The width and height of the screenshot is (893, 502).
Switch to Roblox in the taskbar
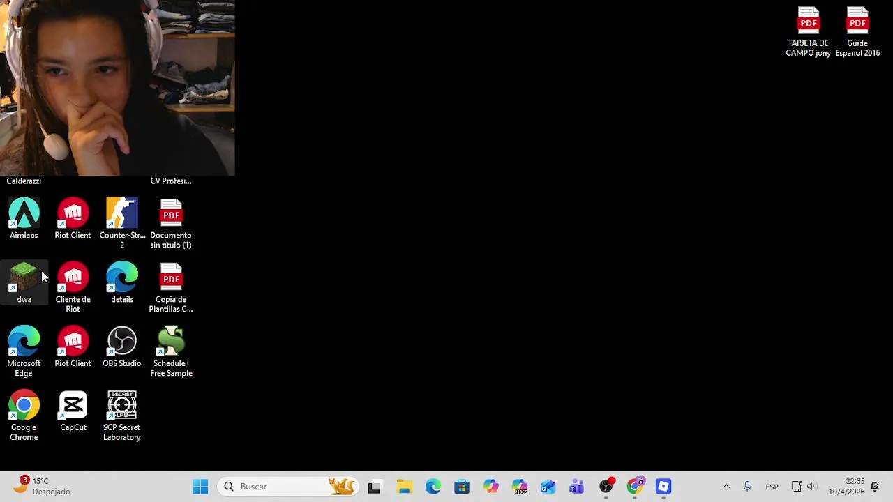tap(663, 487)
